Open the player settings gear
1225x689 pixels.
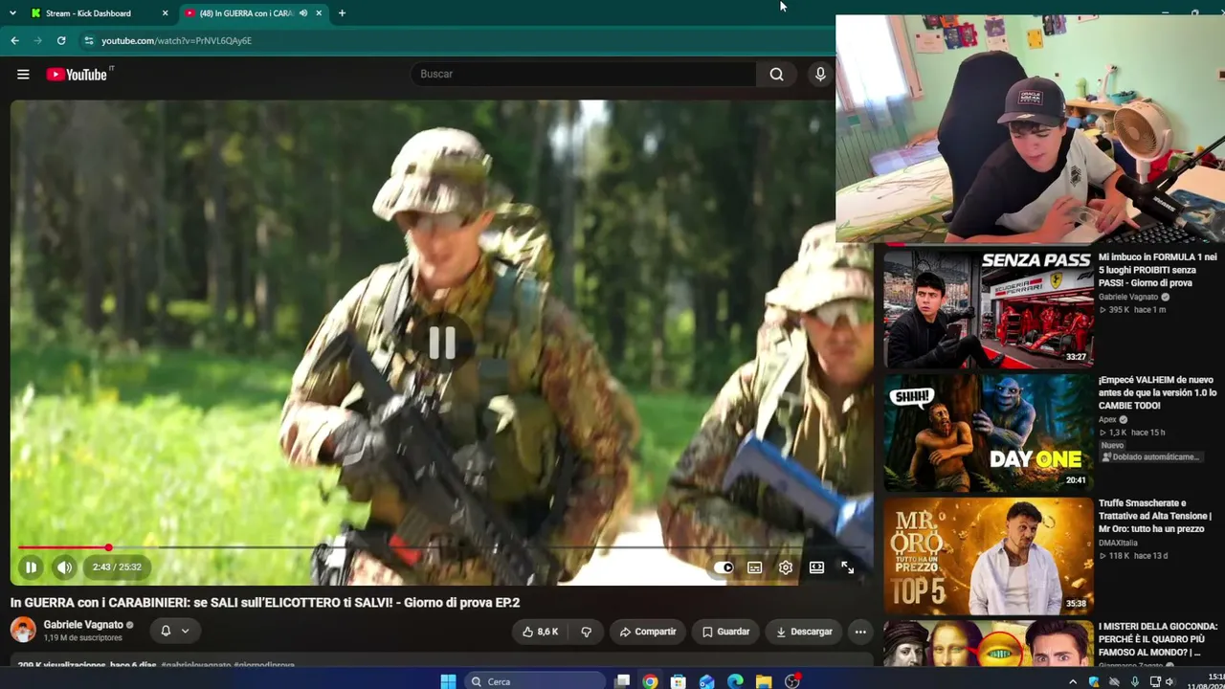click(x=786, y=567)
